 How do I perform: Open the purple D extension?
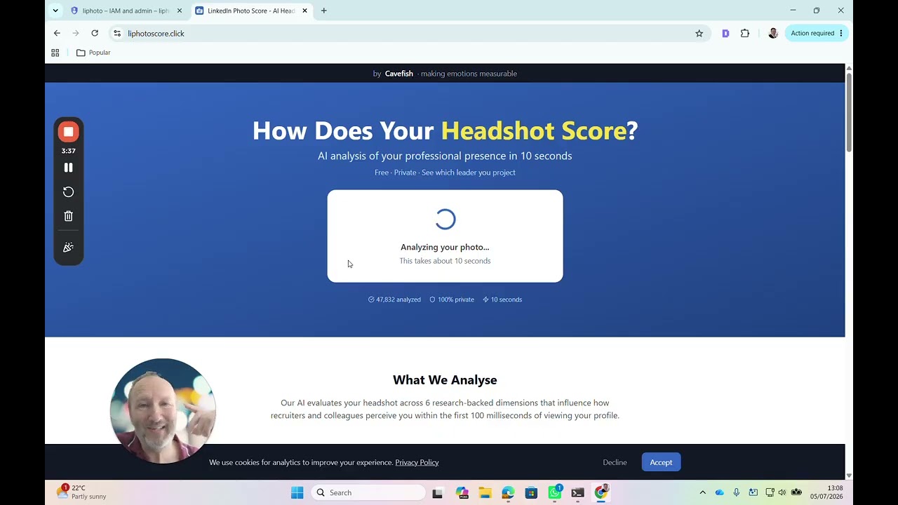coord(725,33)
